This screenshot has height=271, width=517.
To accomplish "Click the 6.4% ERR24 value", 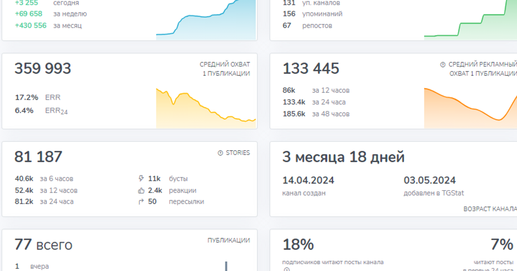I will 24,111.
